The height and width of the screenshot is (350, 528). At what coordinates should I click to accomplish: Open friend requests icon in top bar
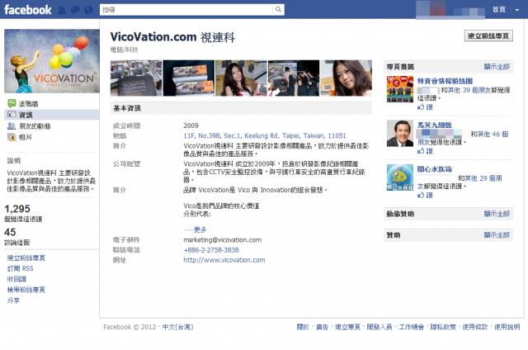(x=62, y=10)
